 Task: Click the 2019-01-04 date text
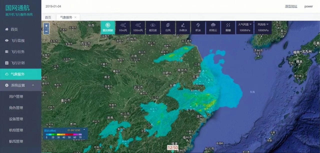click(53, 6)
